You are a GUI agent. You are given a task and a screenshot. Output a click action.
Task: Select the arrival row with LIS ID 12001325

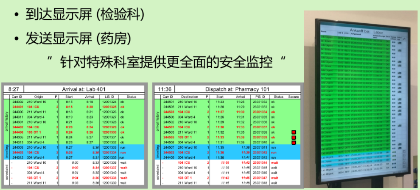pyautogui.click(x=76, y=107)
